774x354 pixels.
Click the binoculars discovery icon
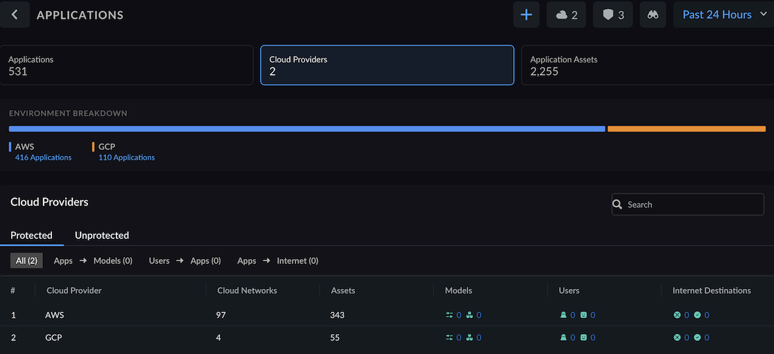click(653, 15)
